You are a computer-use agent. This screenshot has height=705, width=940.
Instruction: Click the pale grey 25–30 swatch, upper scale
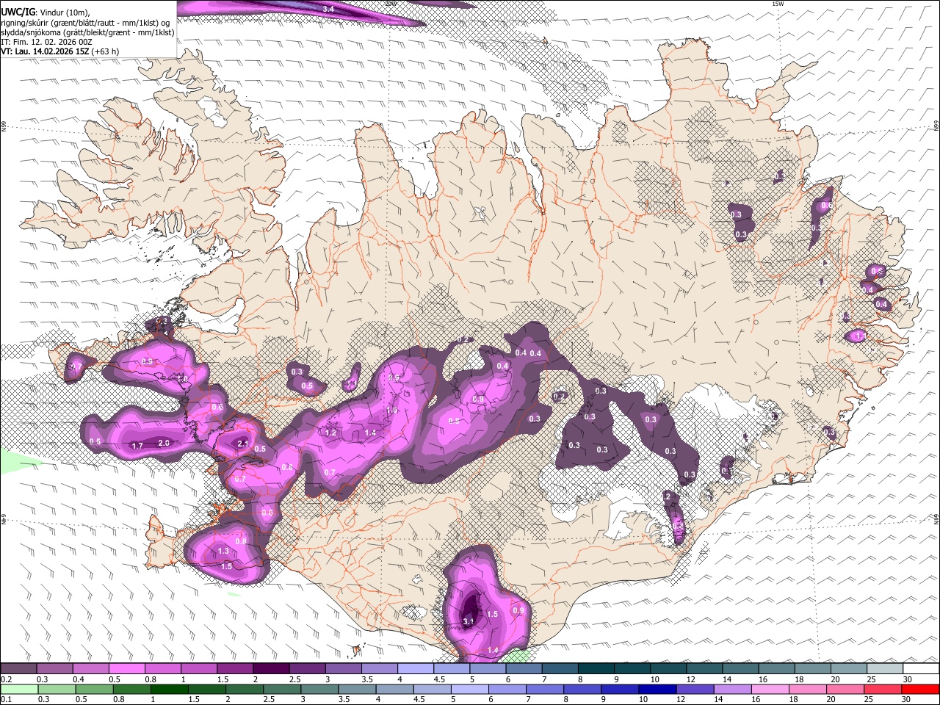(885, 669)
